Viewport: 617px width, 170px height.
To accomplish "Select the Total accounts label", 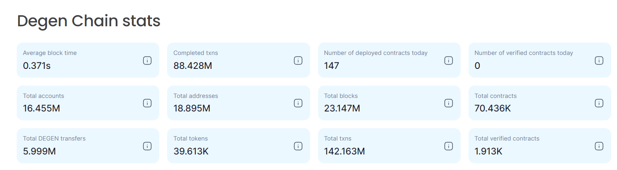I will pos(43,96).
